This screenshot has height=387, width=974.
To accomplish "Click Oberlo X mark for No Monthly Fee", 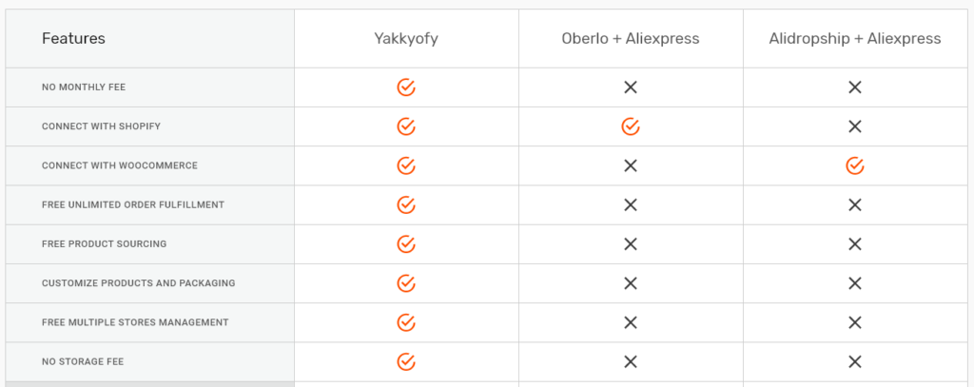I will click(631, 87).
